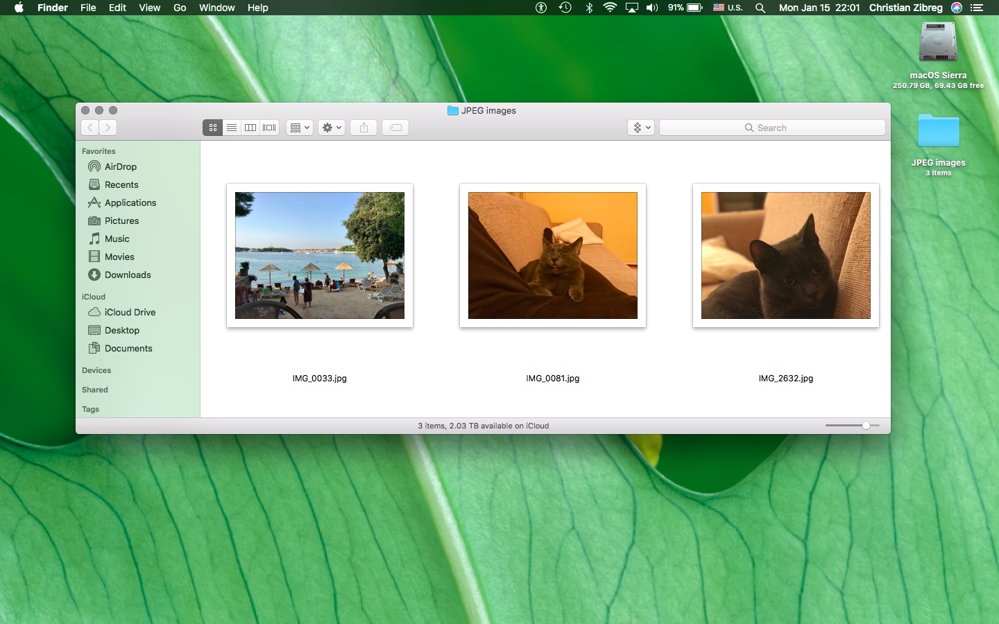Click the Share toolbar button
The height and width of the screenshot is (624, 999).
pos(364,128)
